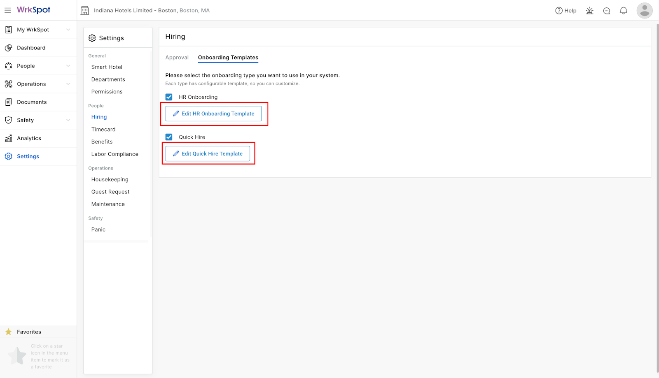Open the notifications bell
This screenshot has width=659, height=378.
click(x=623, y=10)
